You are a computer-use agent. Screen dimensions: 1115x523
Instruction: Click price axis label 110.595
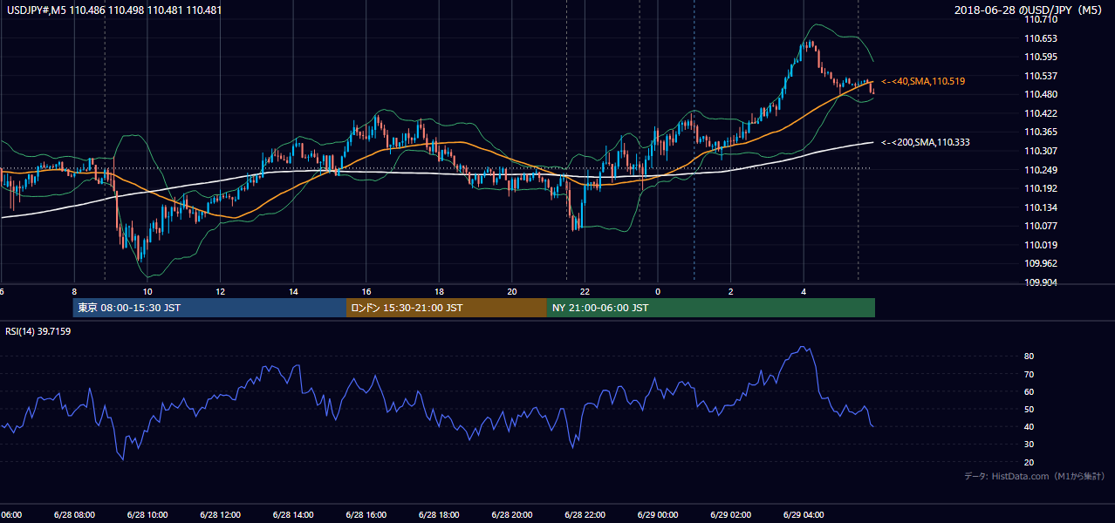[x=1042, y=57]
